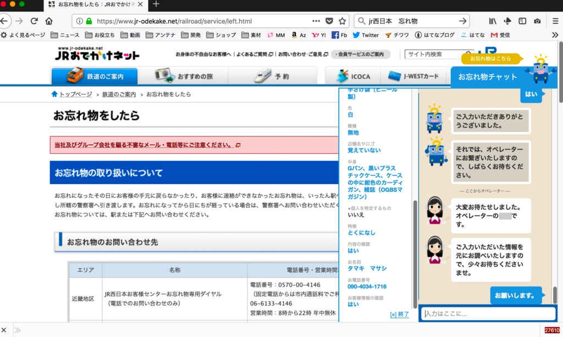Select the 予約 navigation tab
The width and height of the screenshot is (563, 337).
point(272,76)
